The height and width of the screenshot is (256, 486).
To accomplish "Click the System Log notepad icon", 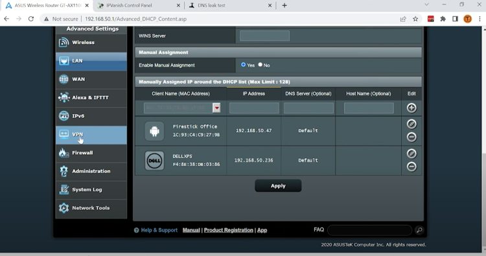I will (x=64, y=190).
